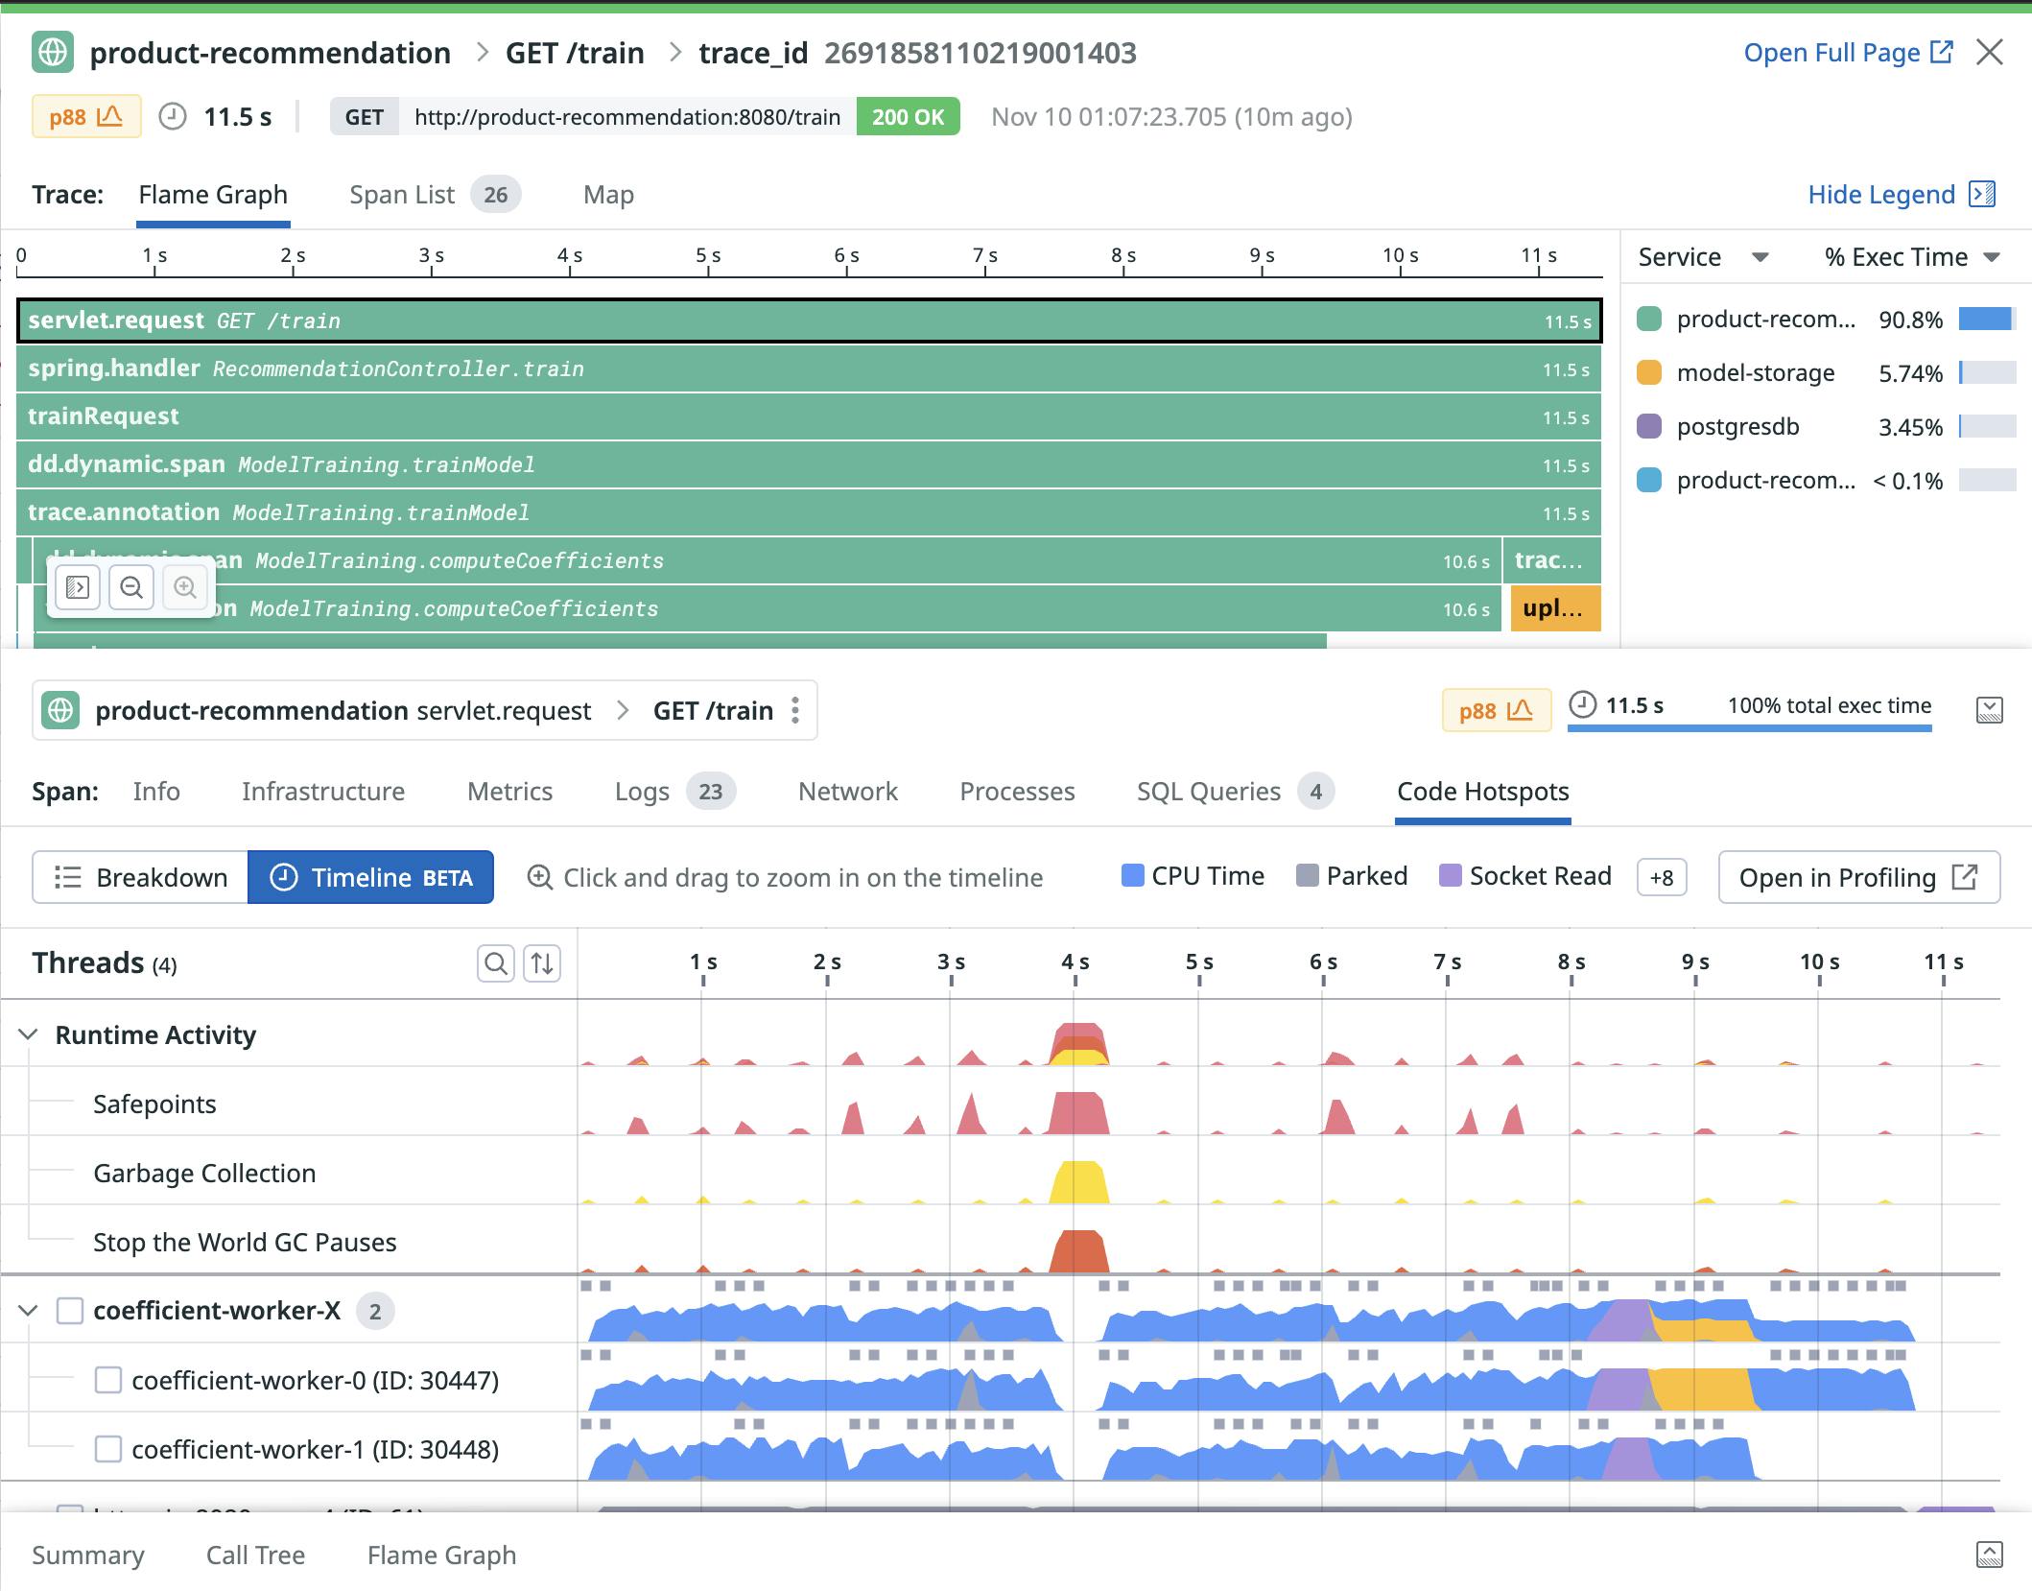Open the span options kebab menu
The width and height of the screenshot is (2032, 1591).
(796, 710)
